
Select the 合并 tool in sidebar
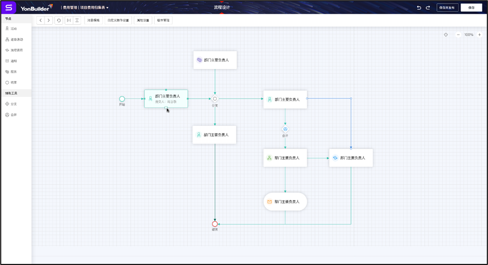[11, 115]
